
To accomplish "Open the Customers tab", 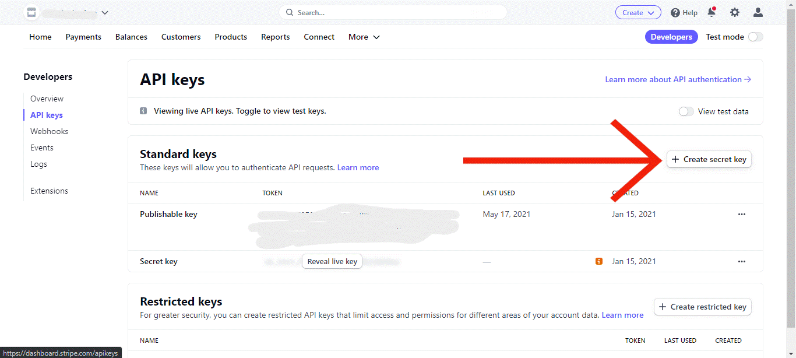I will (x=181, y=37).
